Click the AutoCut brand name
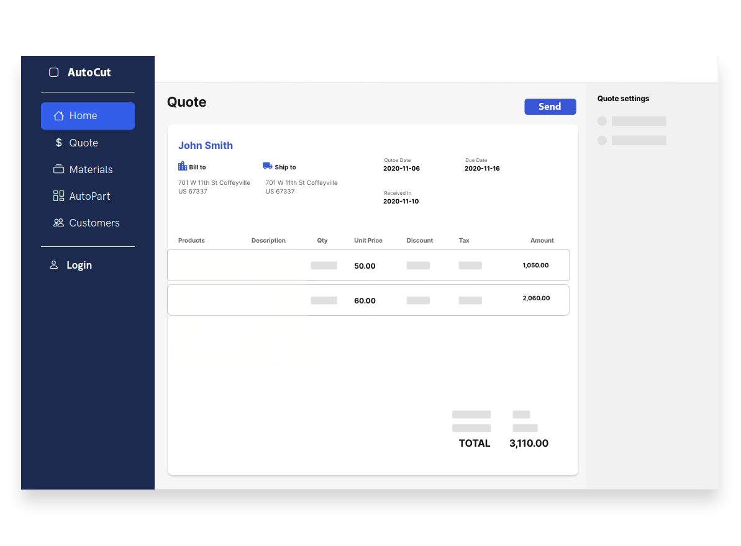Screen dimensions: 741x546 coord(89,72)
